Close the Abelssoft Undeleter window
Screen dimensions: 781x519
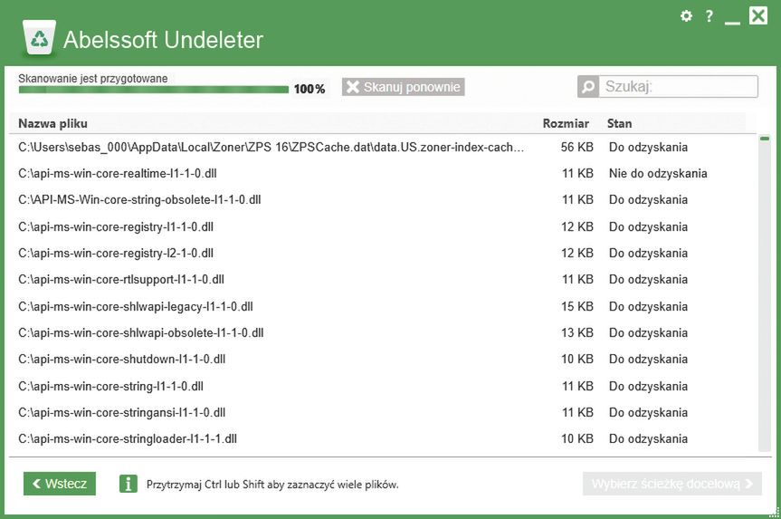[758, 15]
